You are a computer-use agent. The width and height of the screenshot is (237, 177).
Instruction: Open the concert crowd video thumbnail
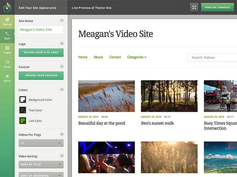click(107, 157)
